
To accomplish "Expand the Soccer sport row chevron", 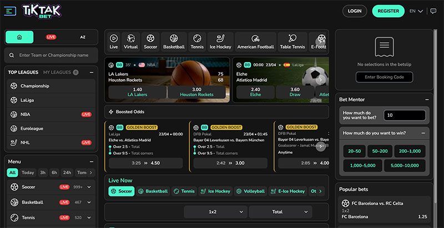I will tap(89, 187).
